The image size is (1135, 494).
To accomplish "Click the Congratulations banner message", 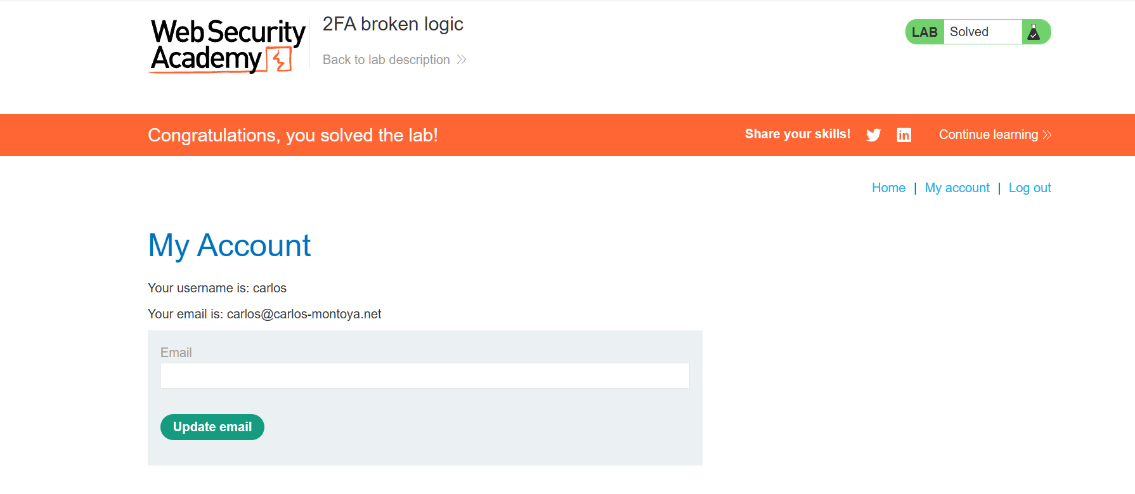I will pos(292,135).
